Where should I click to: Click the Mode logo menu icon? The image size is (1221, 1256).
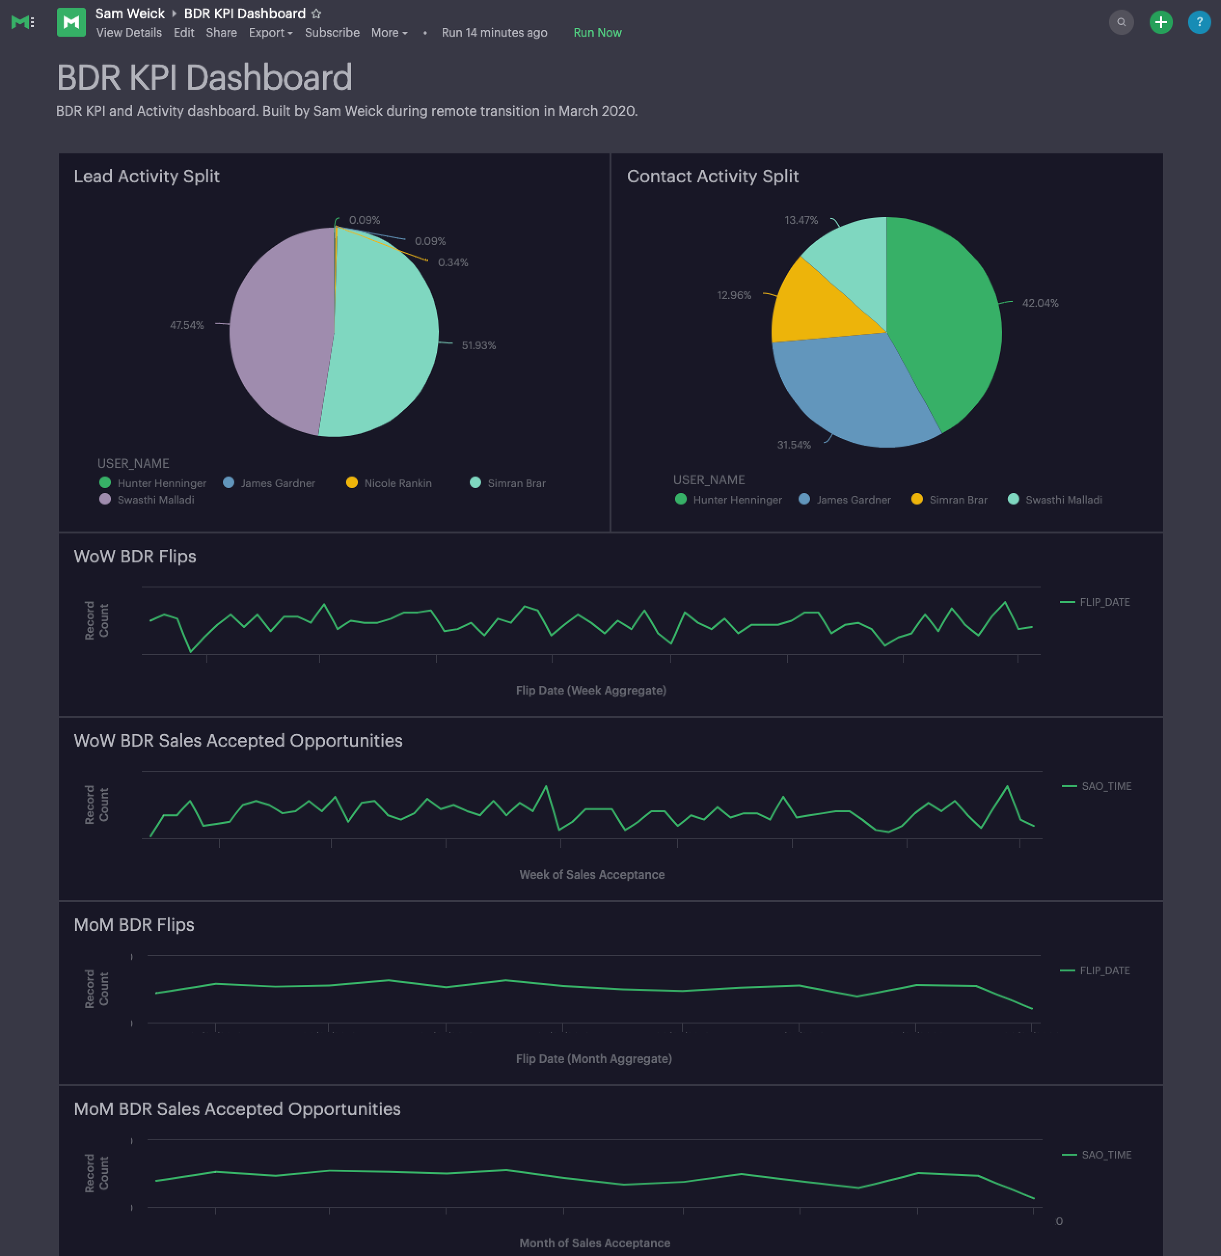click(23, 23)
